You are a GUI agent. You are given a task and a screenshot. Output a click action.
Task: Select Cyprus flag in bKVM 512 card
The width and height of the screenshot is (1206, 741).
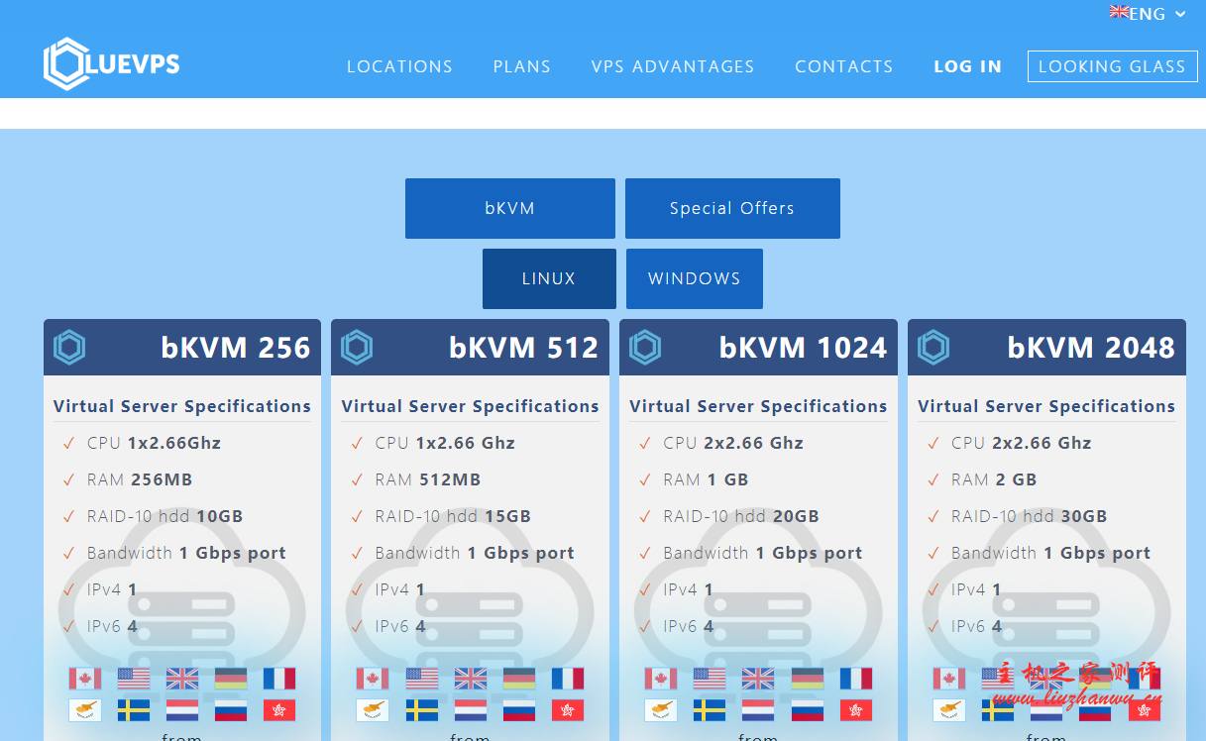pyautogui.click(x=373, y=710)
